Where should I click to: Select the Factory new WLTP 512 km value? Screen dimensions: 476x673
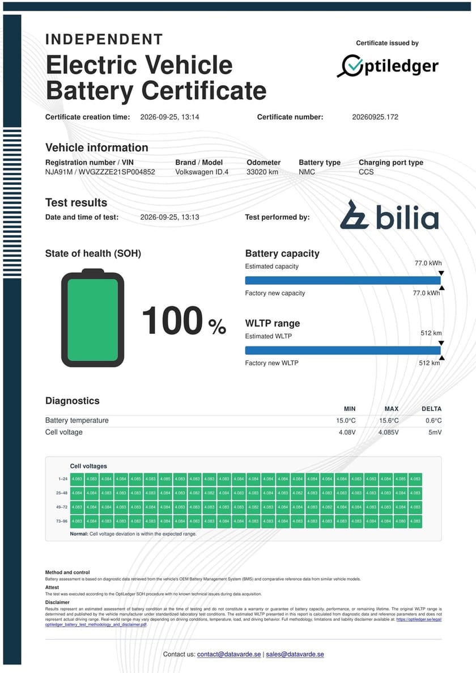[x=430, y=363]
